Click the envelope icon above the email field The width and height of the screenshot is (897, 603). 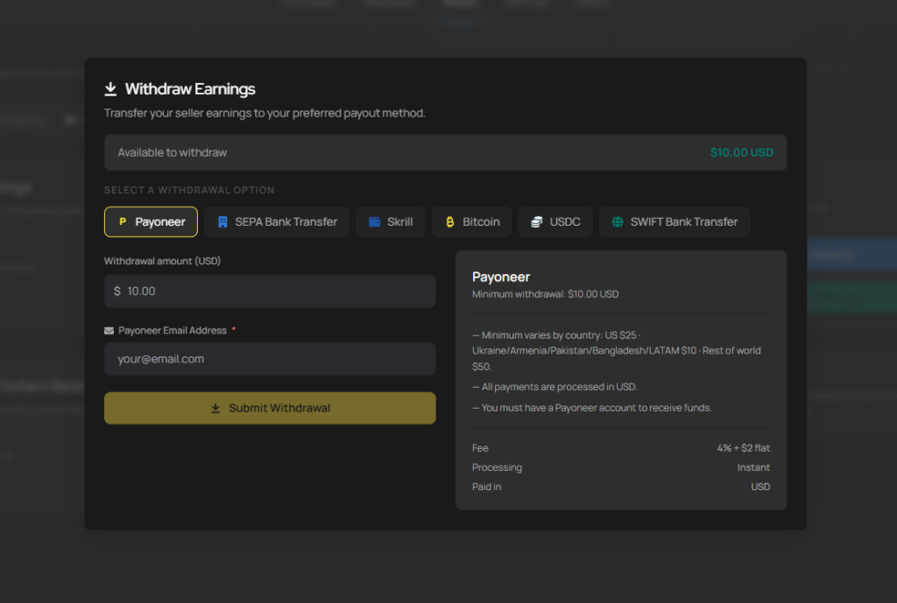coord(109,331)
